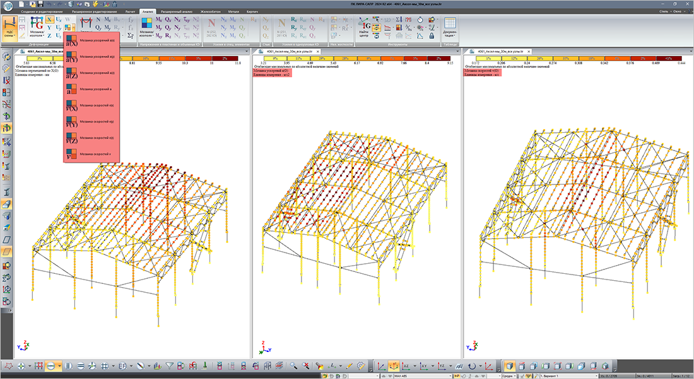Open the Документация tables button
The width and height of the screenshot is (694, 379).
(x=450, y=28)
